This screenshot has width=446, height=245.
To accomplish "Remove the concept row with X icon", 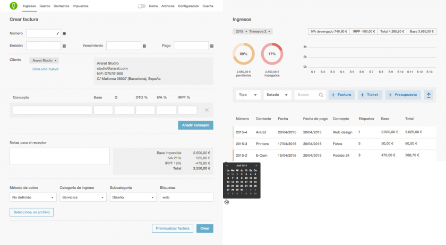I will (207, 110).
